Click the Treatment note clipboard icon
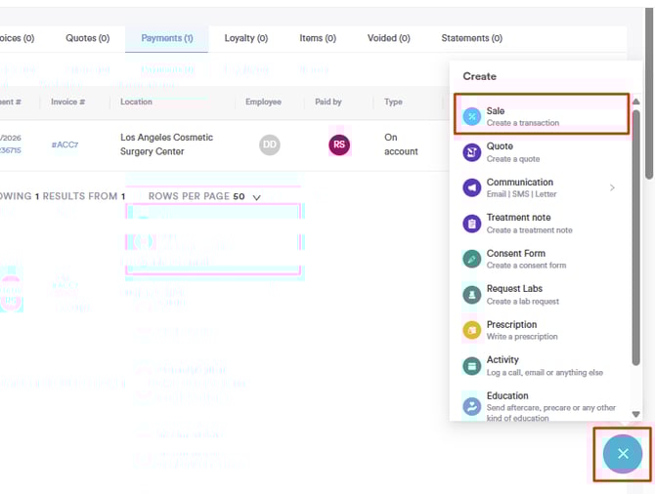 [x=472, y=224]
